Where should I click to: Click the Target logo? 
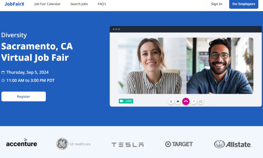(x=179, y=144)
